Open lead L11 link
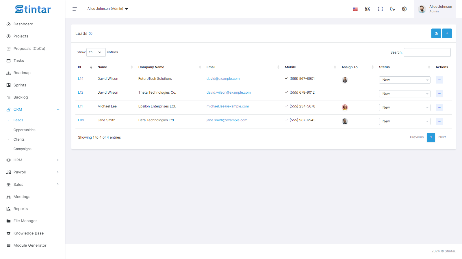The image size is (462, 259). [x=80, y=106]
